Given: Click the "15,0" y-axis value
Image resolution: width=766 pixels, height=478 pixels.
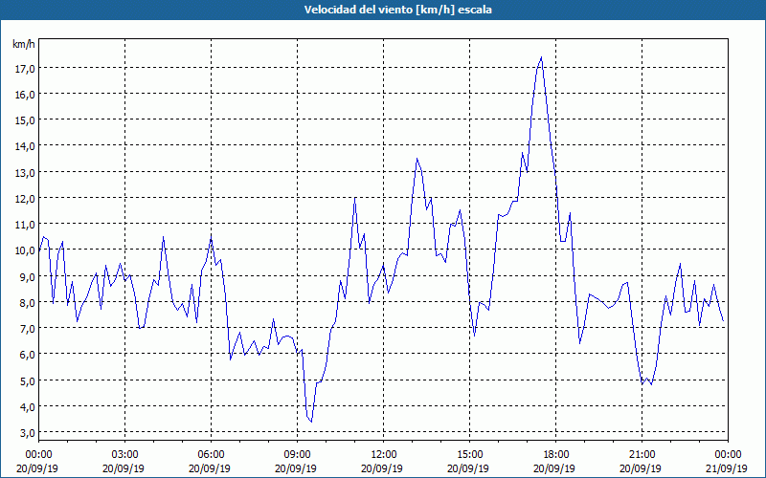Looking at the screenshot, I should click(26, 120).
